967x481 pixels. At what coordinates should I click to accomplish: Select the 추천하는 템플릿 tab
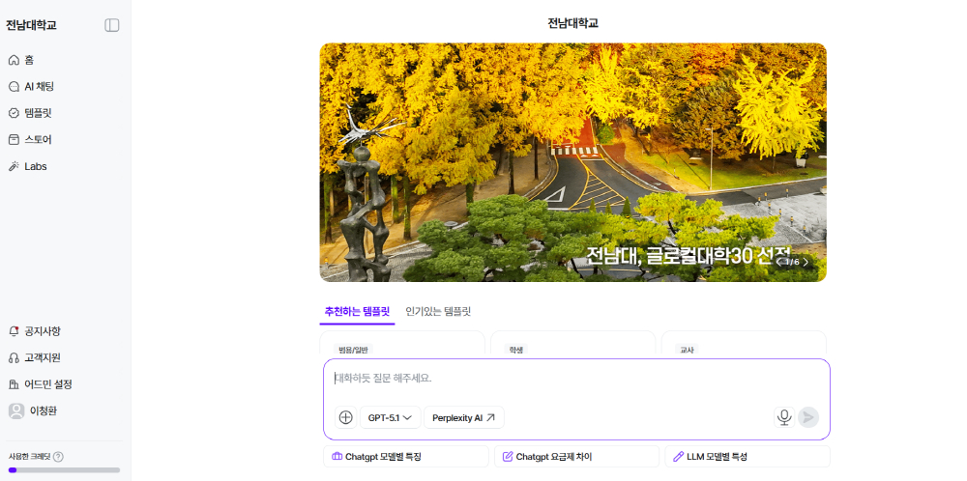pos(357,312)
